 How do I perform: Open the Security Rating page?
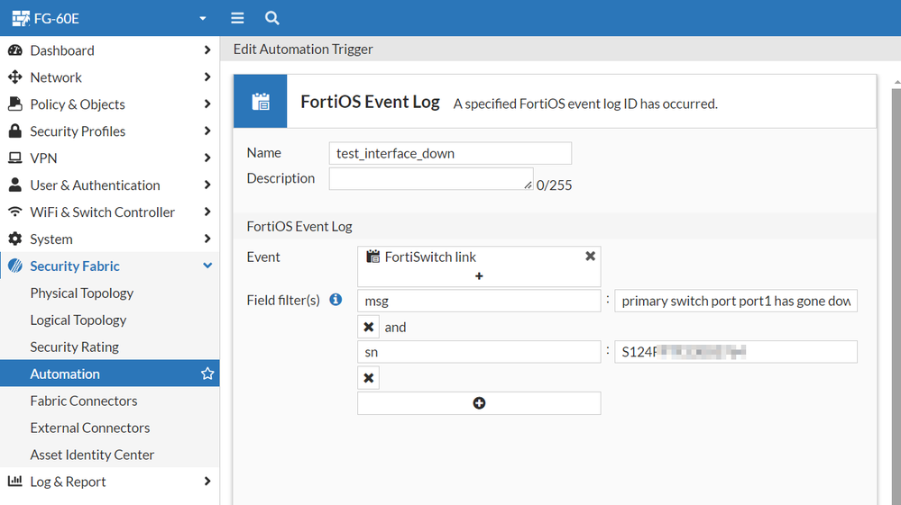[x=75, y=347]
